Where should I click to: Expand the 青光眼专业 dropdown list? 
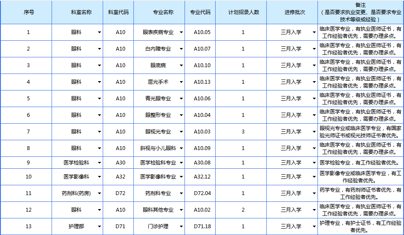(x=182, y=99)
